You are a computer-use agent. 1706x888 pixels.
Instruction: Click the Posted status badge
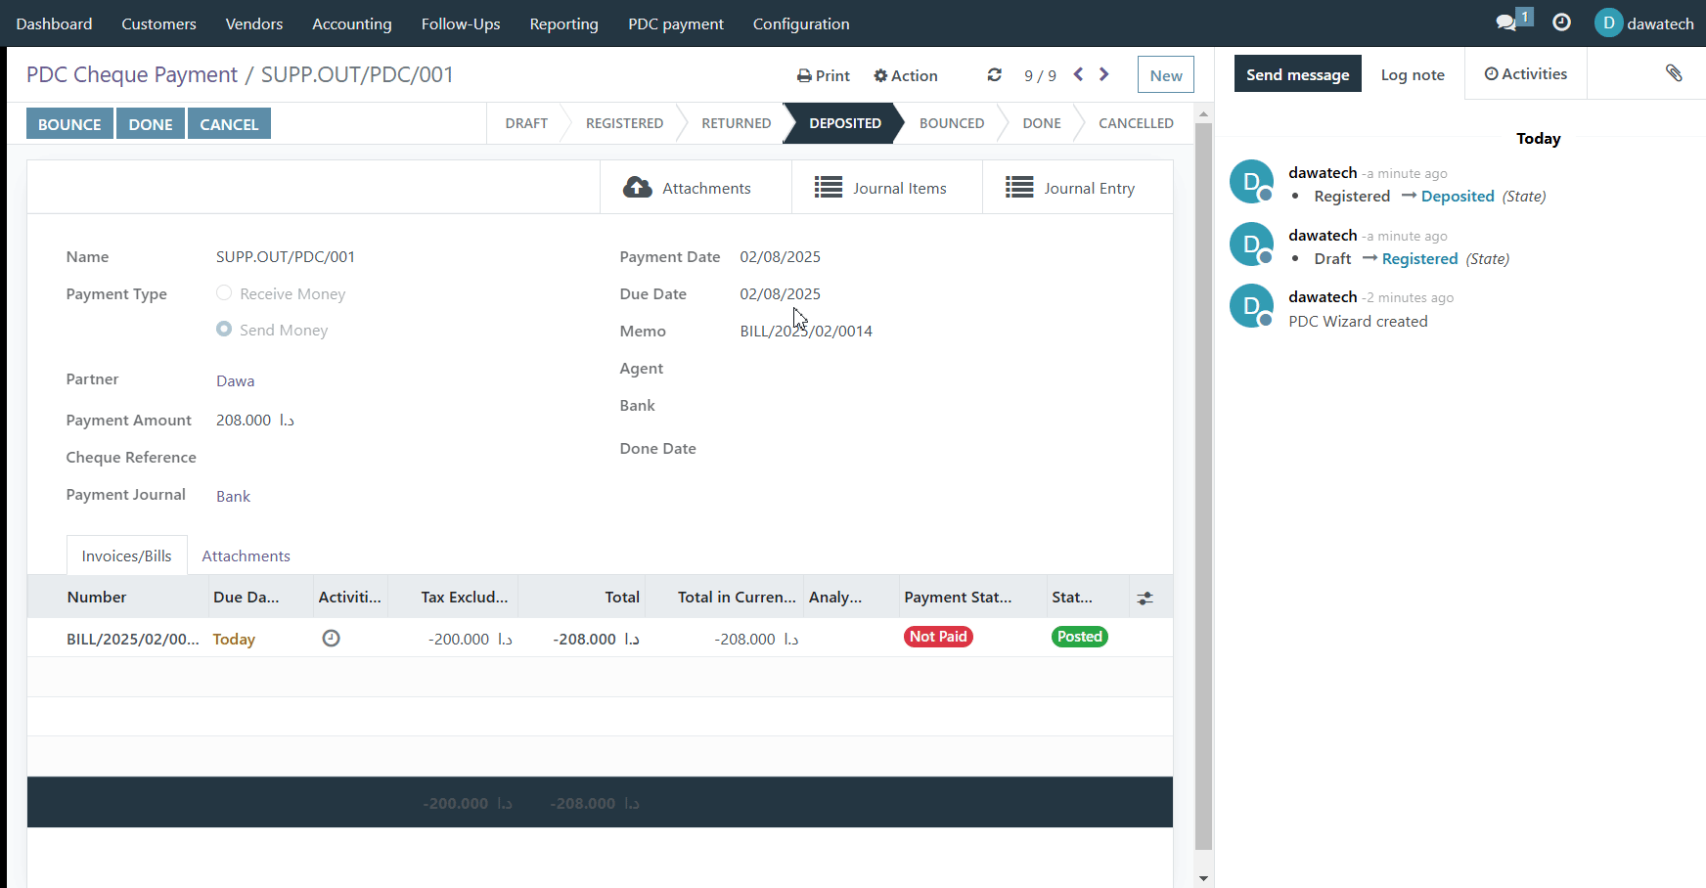1080,637
